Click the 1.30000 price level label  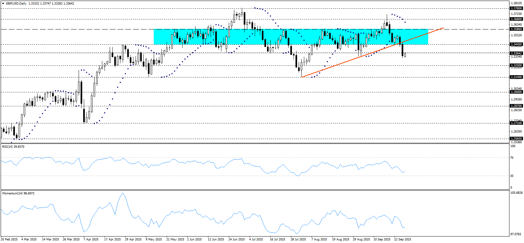coord(516,92)
